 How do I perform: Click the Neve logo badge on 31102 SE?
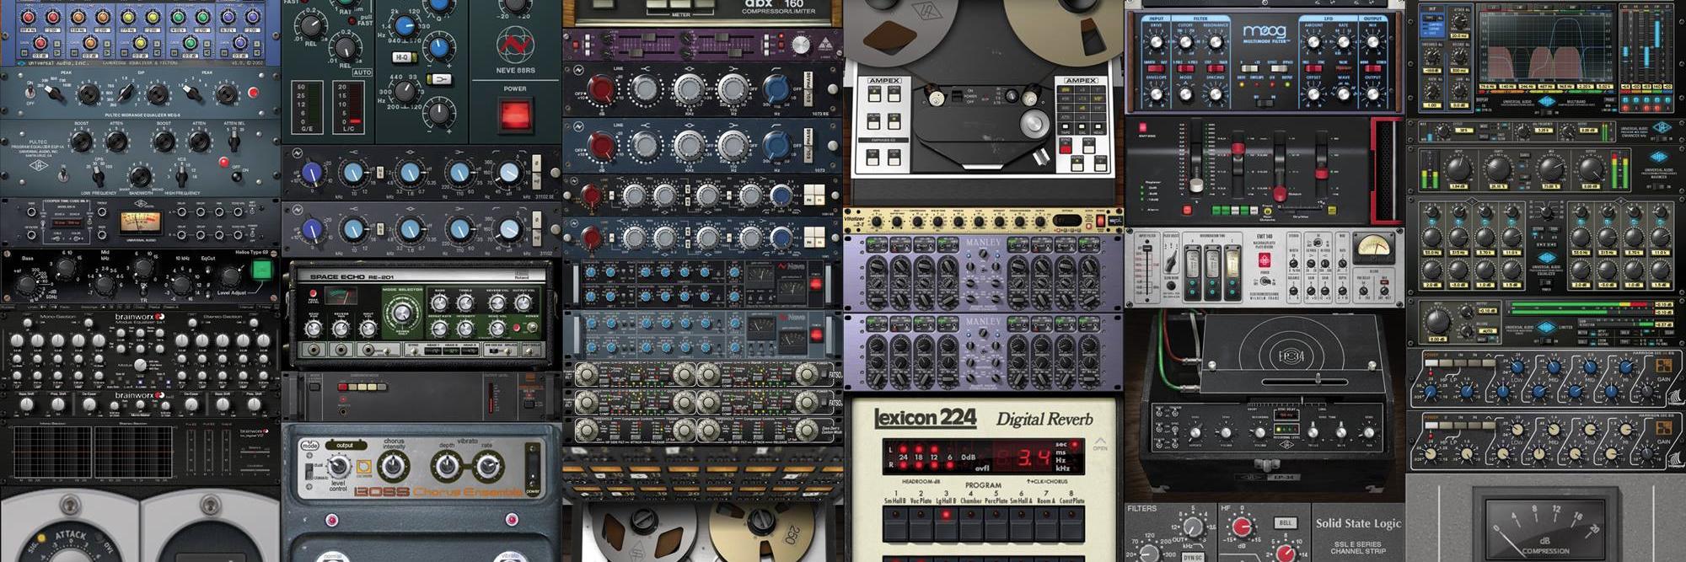click(297, 153)
